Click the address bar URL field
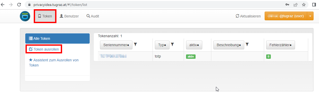Image resolution: width=319 pixels, height=96 pixels. point(155,5)
